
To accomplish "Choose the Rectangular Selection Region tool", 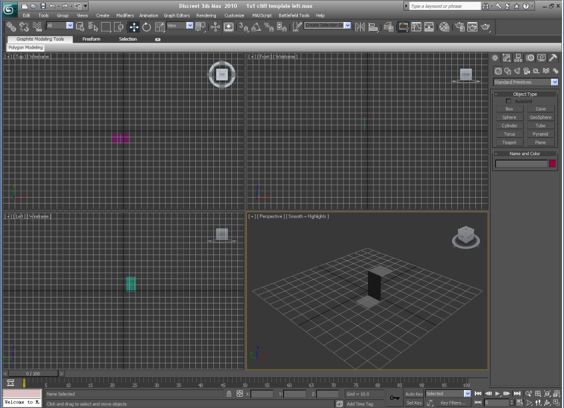I will (106, 27).
